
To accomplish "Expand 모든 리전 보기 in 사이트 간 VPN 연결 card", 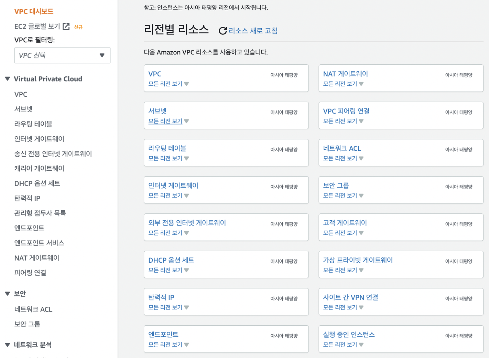I will (343, 307).
